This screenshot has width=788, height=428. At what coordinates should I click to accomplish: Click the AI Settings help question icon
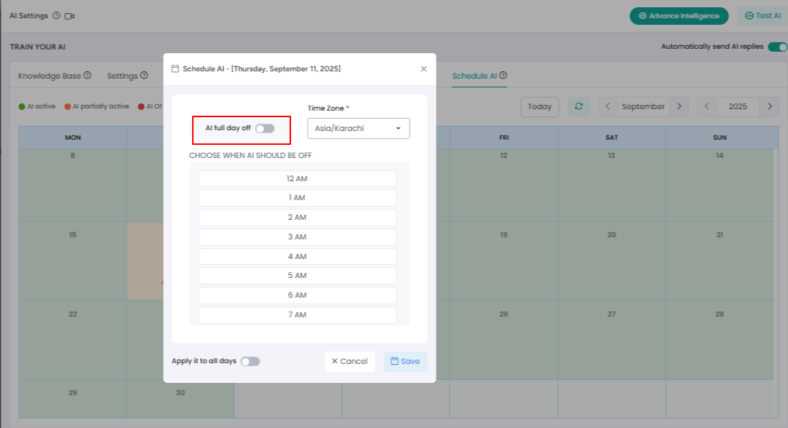(x=56, y=15)
